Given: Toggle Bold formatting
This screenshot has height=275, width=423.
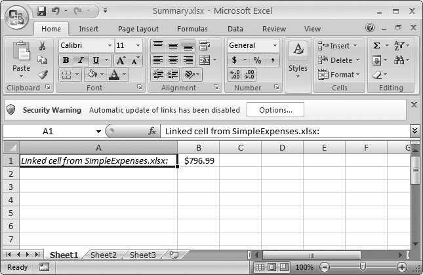Looking at the screenshot, I should pos(66,60).
